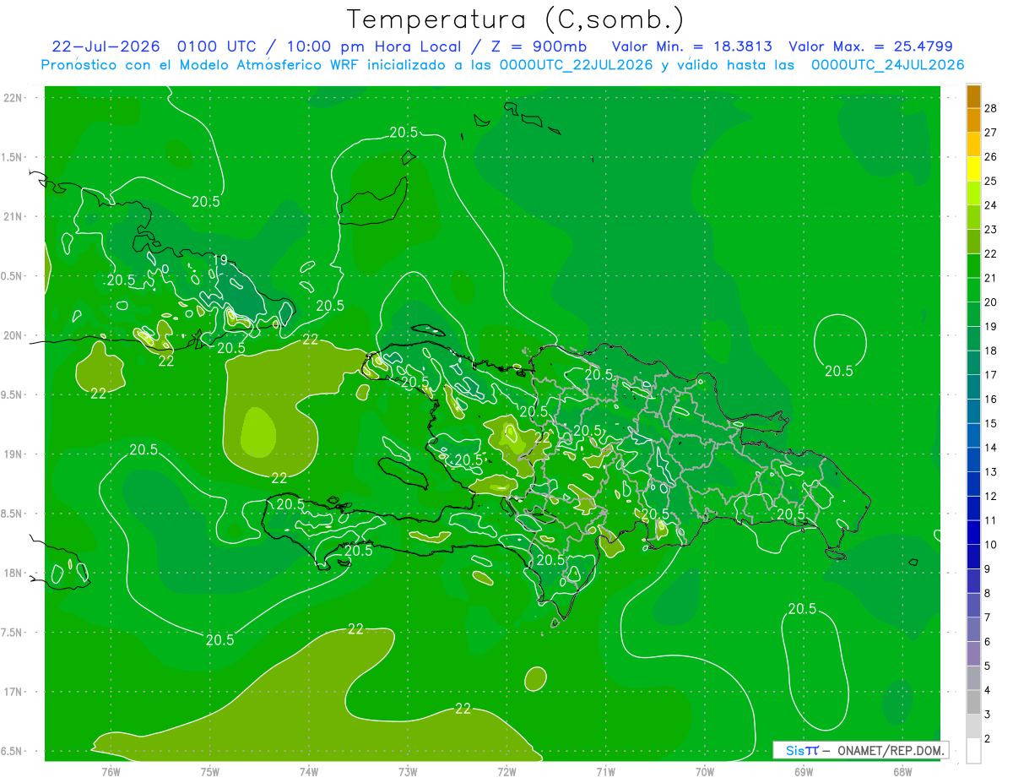This screenshot has width=1013, height=783.
Task: Click the '74W' longitude axis label
Action: (x=309, y=772)
